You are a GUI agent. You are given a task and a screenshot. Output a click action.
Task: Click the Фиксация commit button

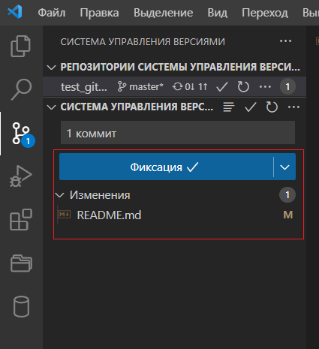pos(167,167)
